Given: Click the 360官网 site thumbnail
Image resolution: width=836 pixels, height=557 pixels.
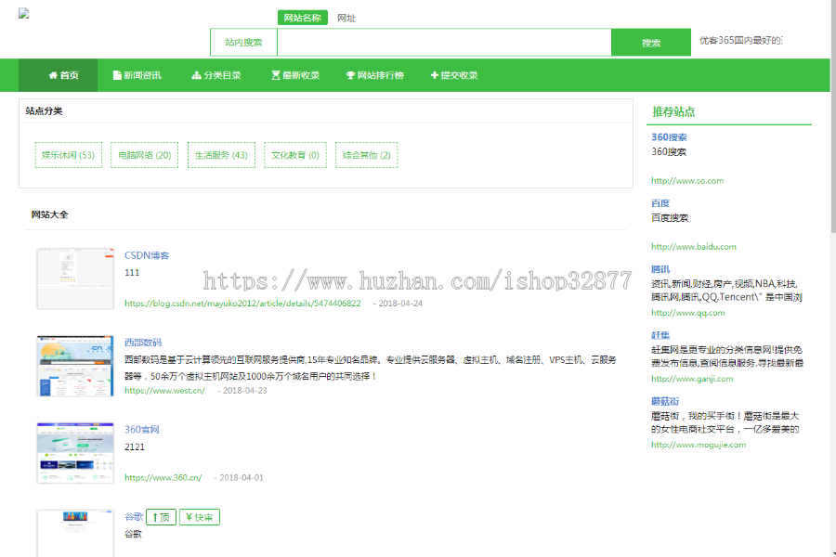Looking at the screenshot, I should coord(75,452).
